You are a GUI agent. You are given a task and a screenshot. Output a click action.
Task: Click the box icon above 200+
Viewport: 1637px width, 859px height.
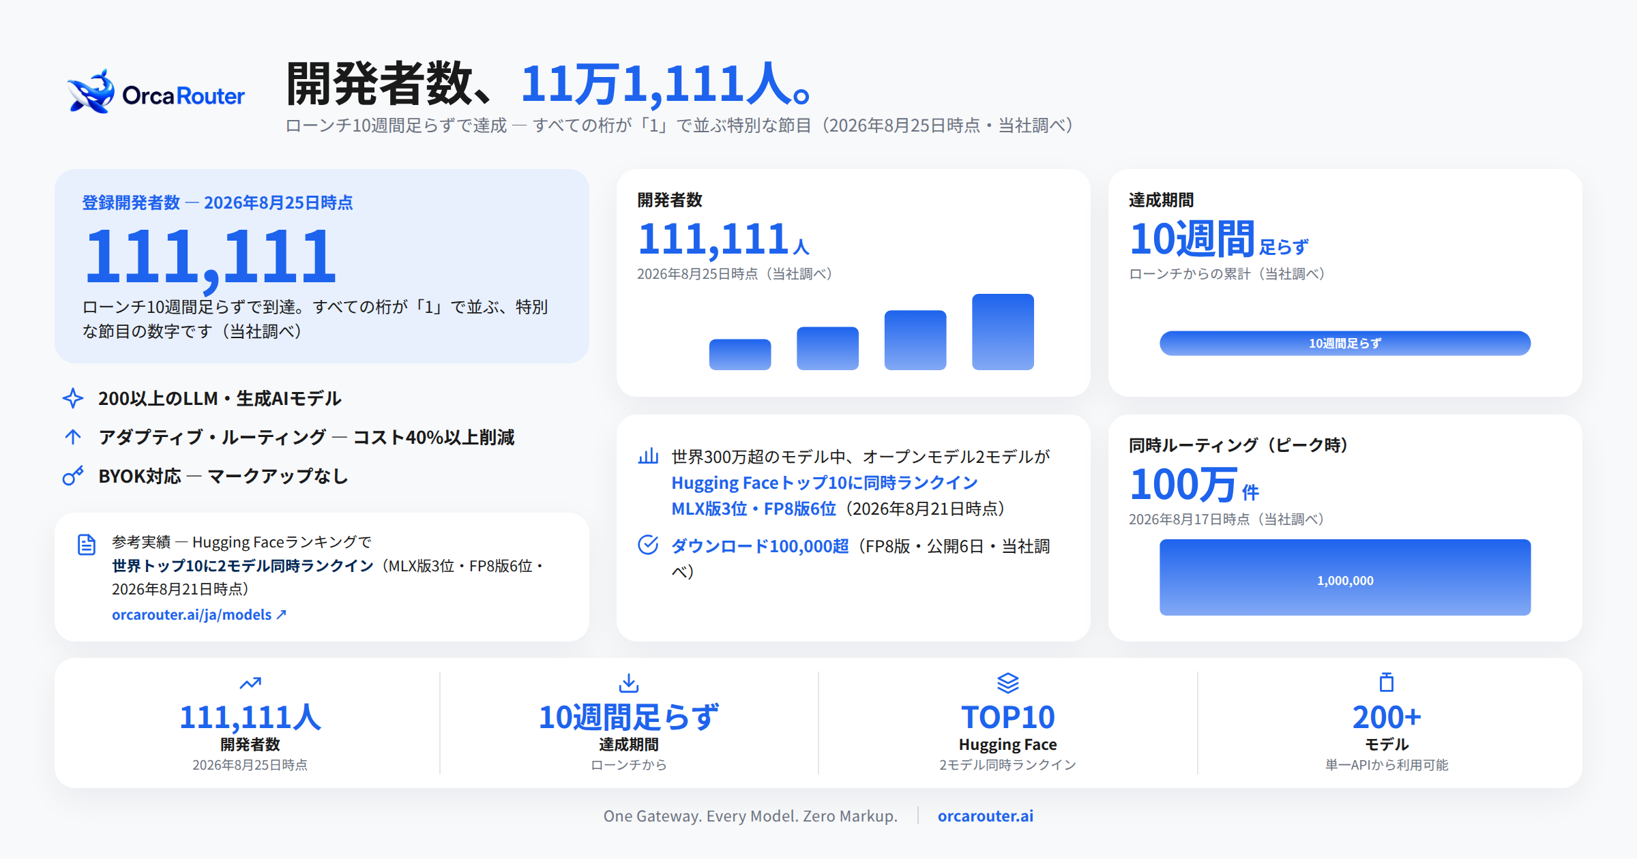1387,682
